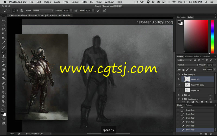Toggle pressure control for brush size
The height and width of the screenshot is (136, 217).
104,11
